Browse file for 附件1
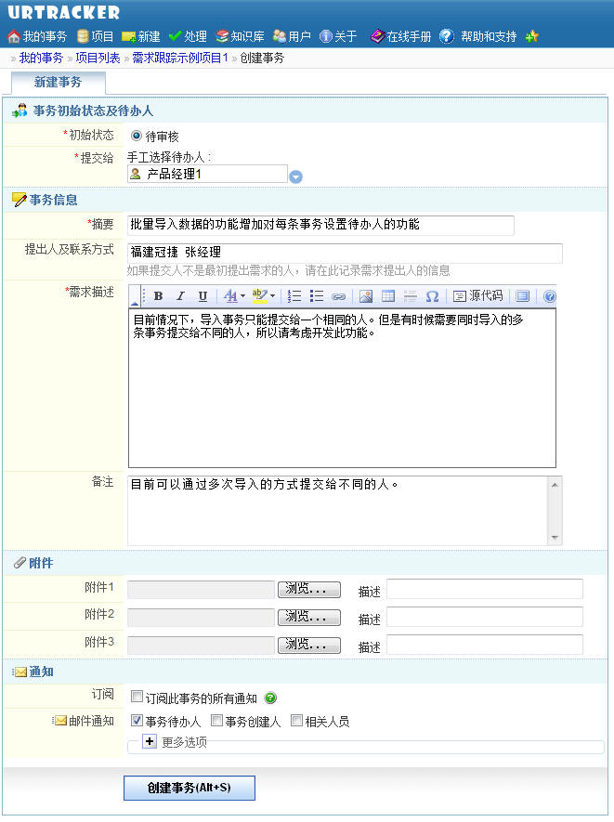Image resolution: width=614 pixels, height=822 pixels. coord(308,589)
